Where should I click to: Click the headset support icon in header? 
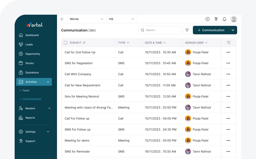coord(216,19)
